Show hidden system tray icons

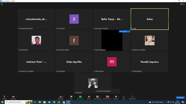(x=166, y=102)
